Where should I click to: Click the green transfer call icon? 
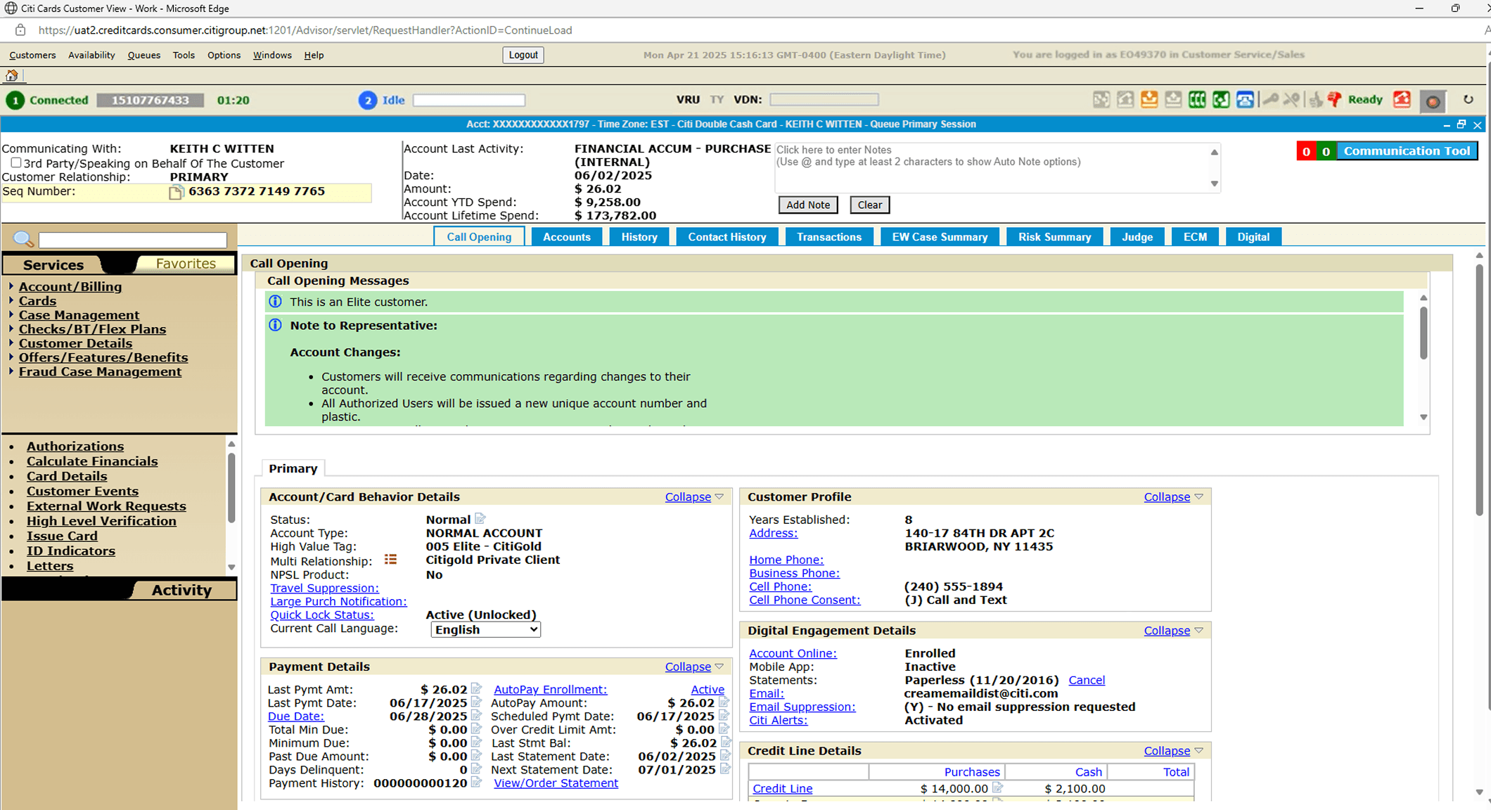point(1221,100)
